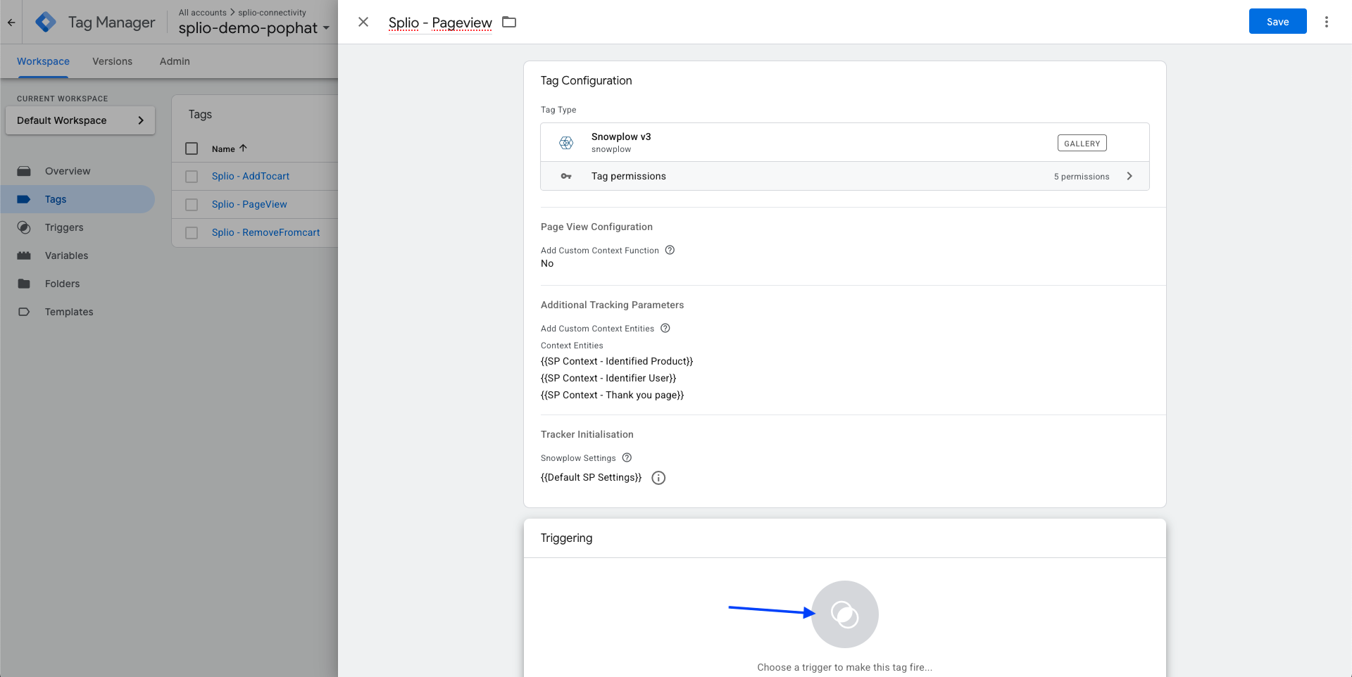This screenshot has height=677, width=1352.
Task: Click {{SP Context - Identified Product}} text
Action: tap(617, 361)
